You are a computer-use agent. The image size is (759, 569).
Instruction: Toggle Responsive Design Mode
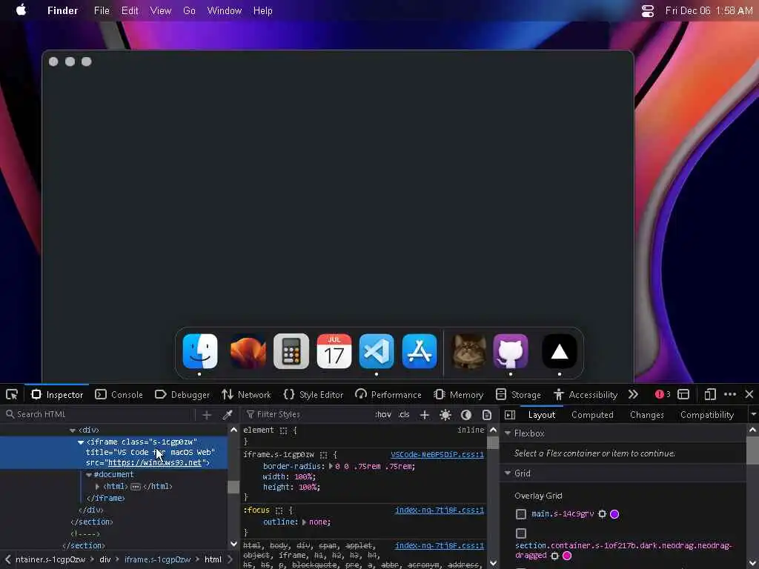(709, 394)
